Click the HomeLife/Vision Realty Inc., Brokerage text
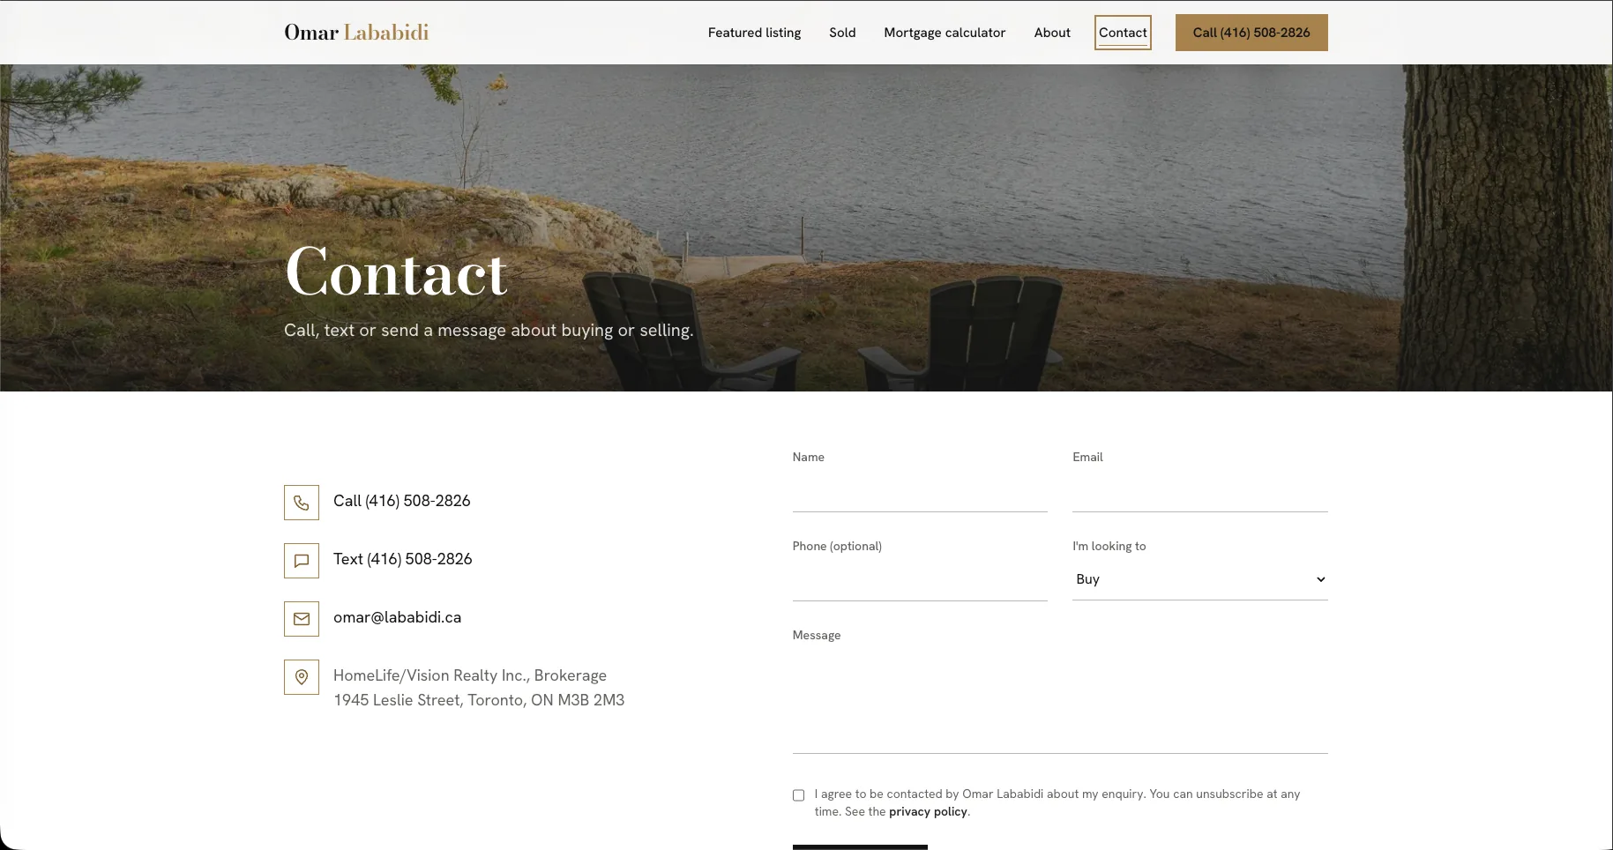The image size is (1613, 850). [x=470, y=675]
